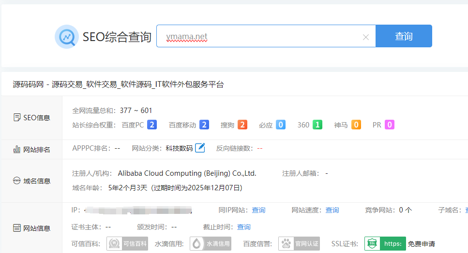Open the 神马 weight badge 0
This screenshot has width=468, height=253.
[x=356, y=125]
